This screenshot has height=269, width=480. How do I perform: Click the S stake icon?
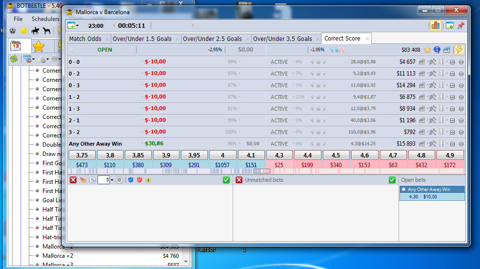tap(92, 180)
